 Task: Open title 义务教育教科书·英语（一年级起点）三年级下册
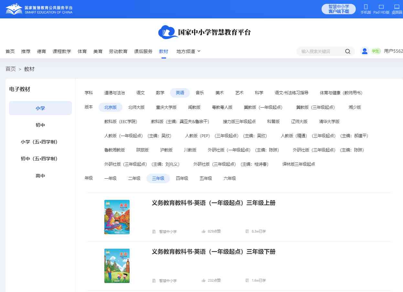[x=214, y=252]
